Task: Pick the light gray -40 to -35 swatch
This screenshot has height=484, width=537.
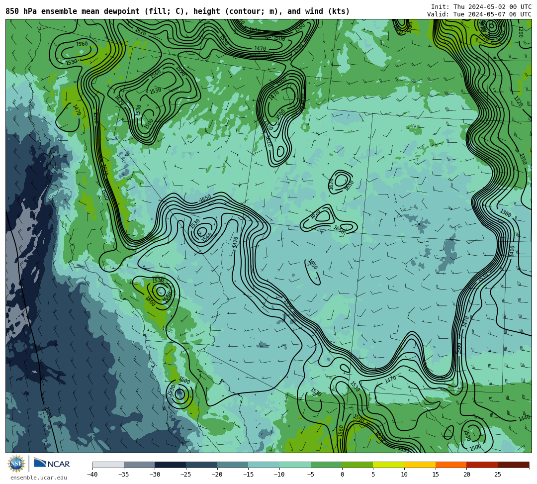Action: (108, 465)
